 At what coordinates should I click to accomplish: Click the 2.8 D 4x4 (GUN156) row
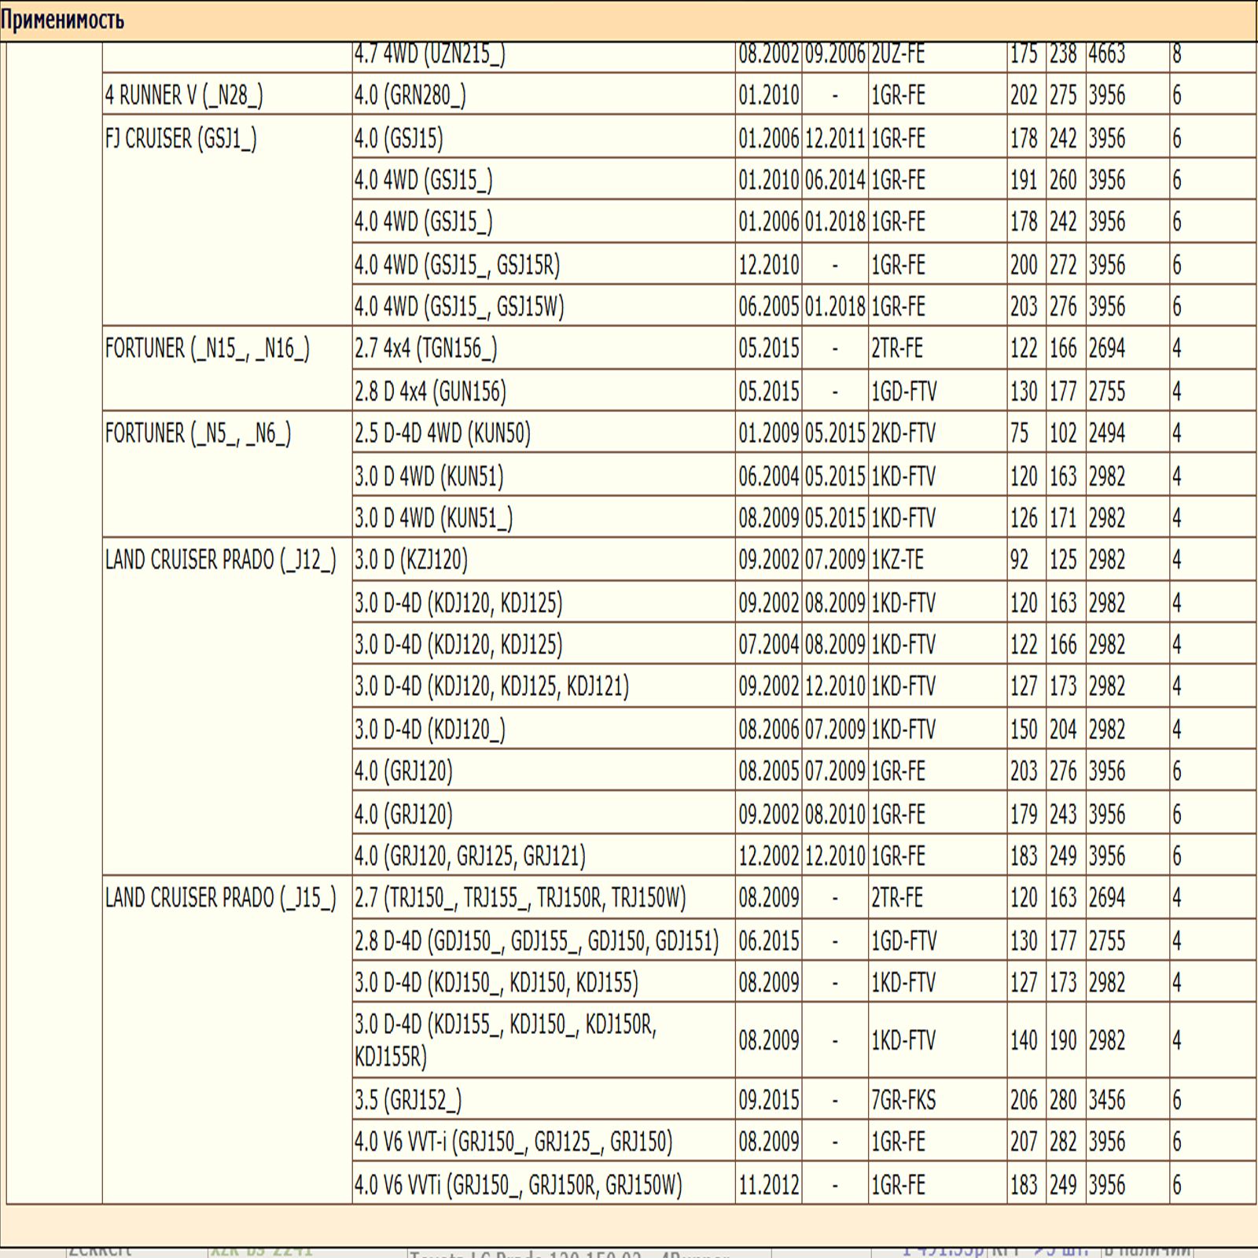coord(430,392)
